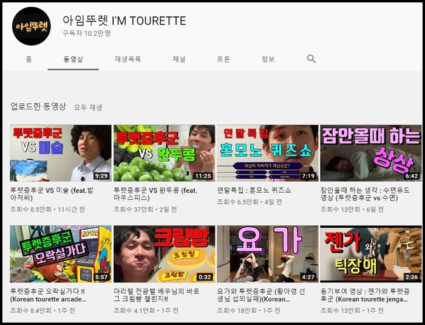The image size is (425, 325).
Task: Open the 토론 tab
Action: (x=223, y=59)
